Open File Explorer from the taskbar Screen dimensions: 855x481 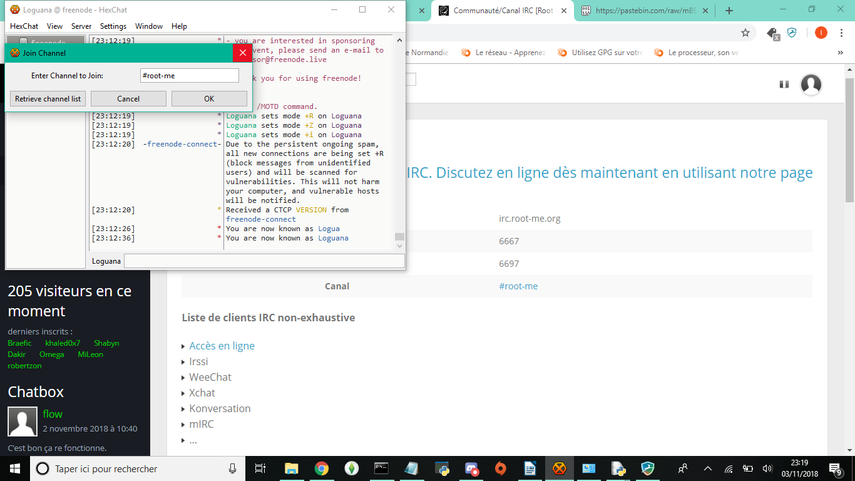[x=291, y=468]
